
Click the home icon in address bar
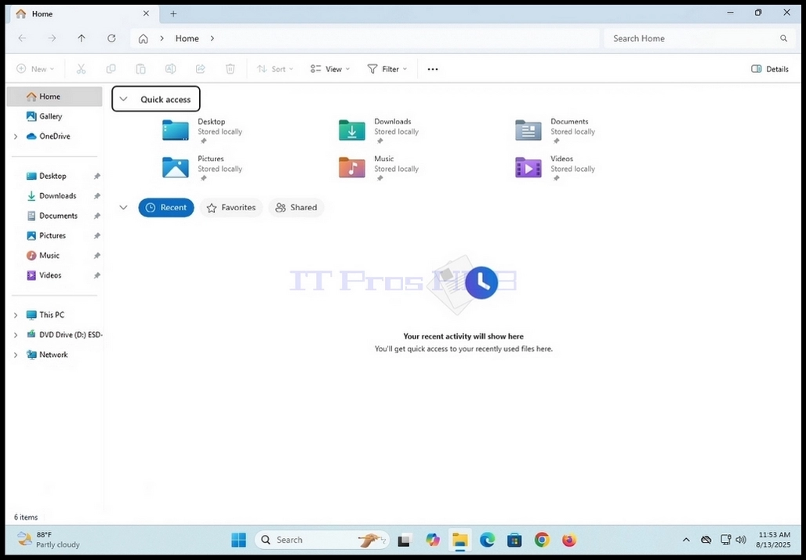143,38
